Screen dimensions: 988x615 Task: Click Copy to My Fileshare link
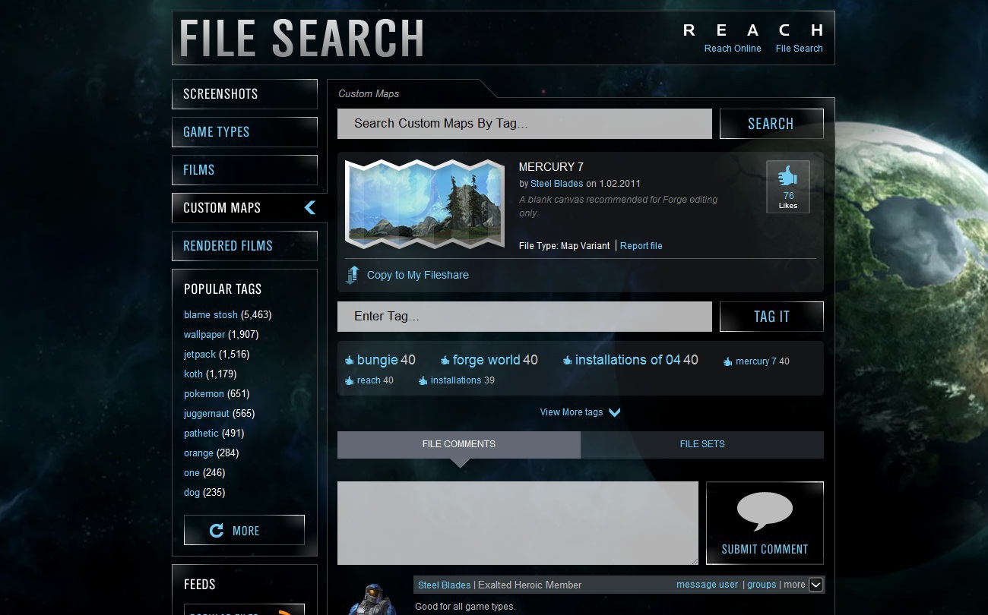pyautogui.click(x=418, y=275)
